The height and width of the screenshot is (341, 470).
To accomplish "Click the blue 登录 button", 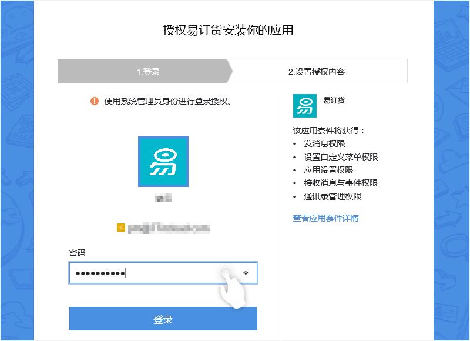I will point(163,319).
